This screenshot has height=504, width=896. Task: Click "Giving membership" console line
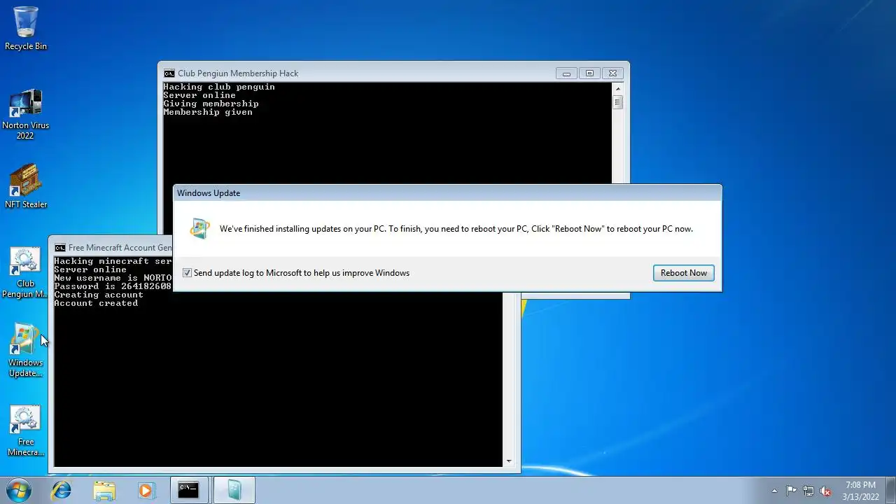tap(211, 104)
